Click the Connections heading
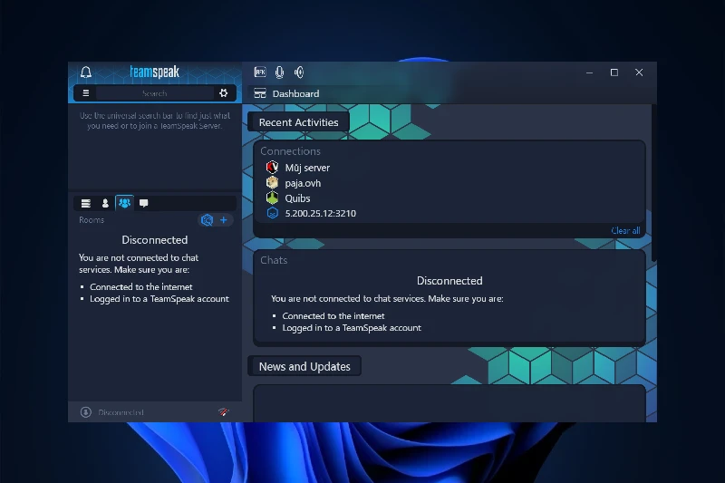The image size is (725, 483). (x=290, y=151)
